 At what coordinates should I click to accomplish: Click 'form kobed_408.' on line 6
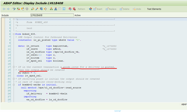pyautogui.click(x=26, y=34)
